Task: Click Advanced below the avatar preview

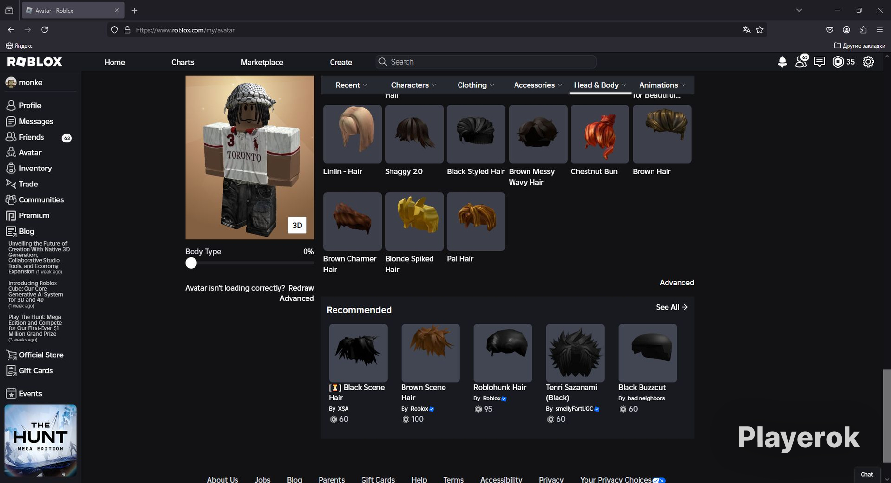Action: click(x=296, y=298)
